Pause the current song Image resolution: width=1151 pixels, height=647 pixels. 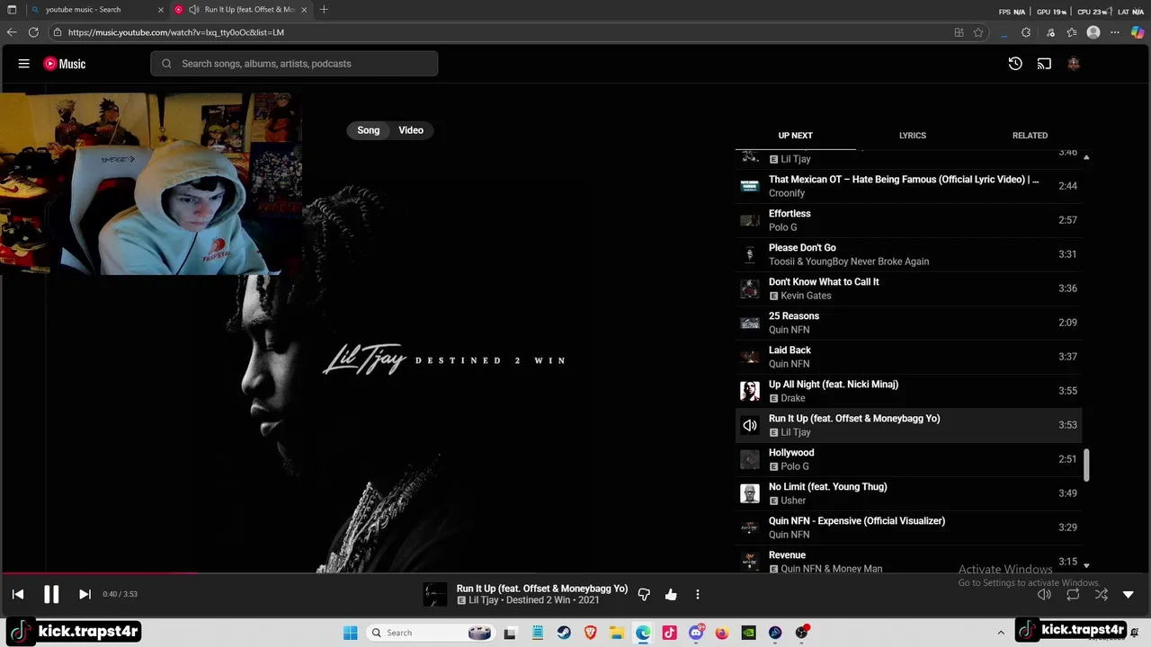51,594
